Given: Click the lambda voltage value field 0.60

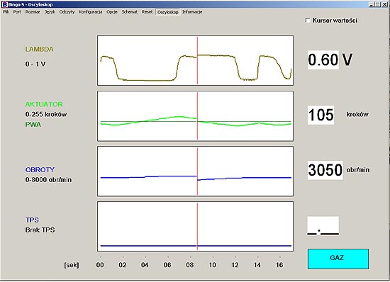Looking at the screenshot, I should pyautogui.click(x=323, y=60).
